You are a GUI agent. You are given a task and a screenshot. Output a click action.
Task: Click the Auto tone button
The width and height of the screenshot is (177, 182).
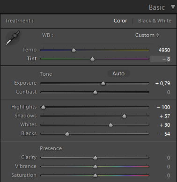coord(118,73)
